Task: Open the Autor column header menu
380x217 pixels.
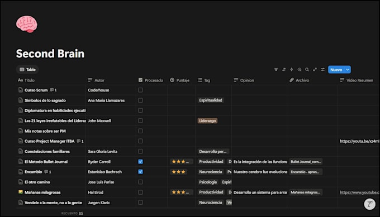Action: [96, 80]
